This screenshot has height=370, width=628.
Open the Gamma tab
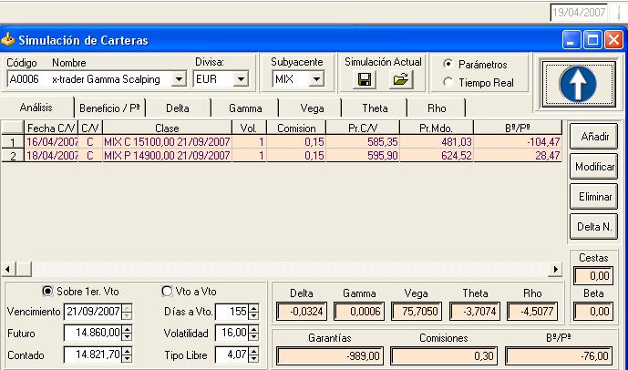pos(245,108)
